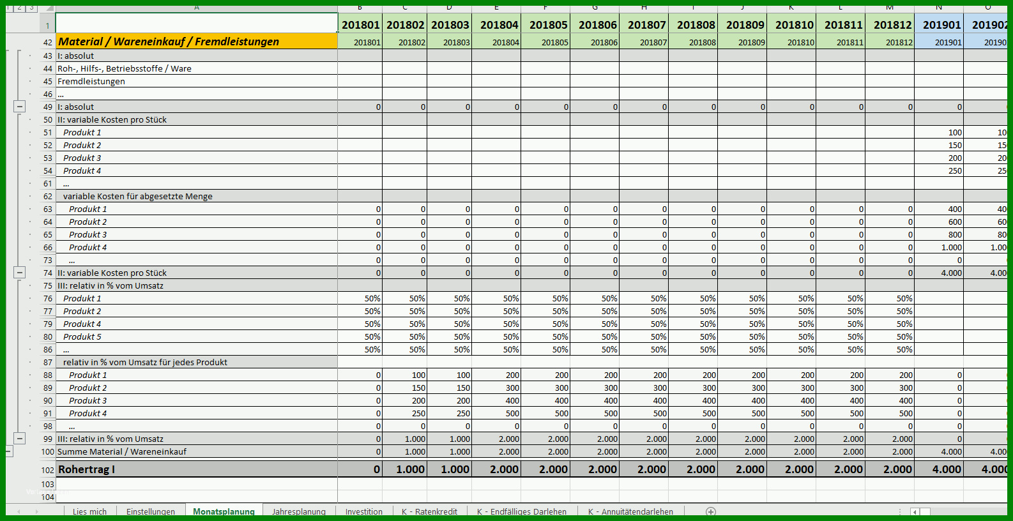Open K - Endfälliges Darlehen sheet
1013x521 pixels.
(522, 511)
